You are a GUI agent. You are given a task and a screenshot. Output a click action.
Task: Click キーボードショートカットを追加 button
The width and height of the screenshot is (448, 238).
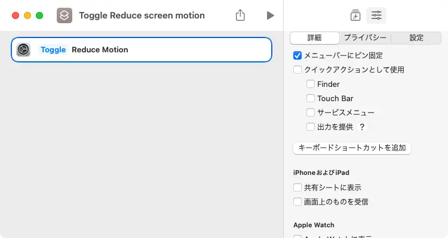[x=352, y=148]
